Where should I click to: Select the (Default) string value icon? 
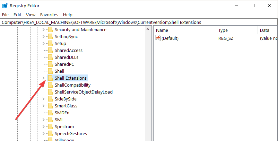[x=158, y=38]
